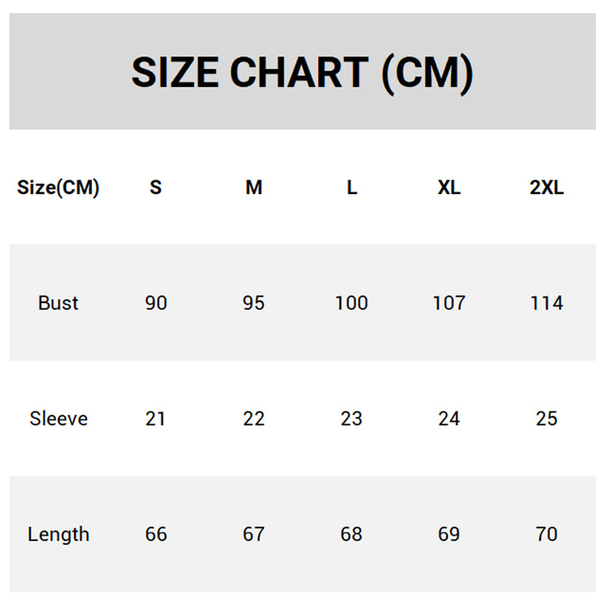Click the SIZE CHART (CM) title
606x606 pixels.
[x=302, y=73]
